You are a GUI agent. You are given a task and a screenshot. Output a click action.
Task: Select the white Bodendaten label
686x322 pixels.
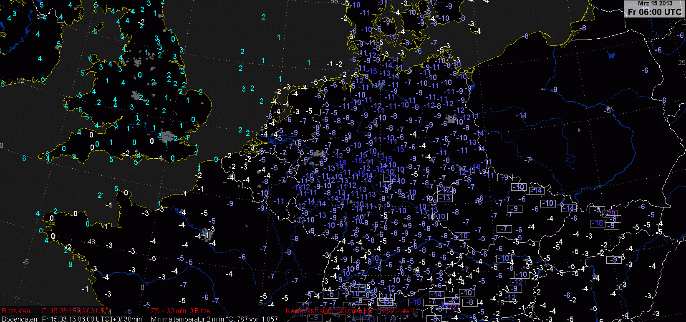[x=19, y=319]
